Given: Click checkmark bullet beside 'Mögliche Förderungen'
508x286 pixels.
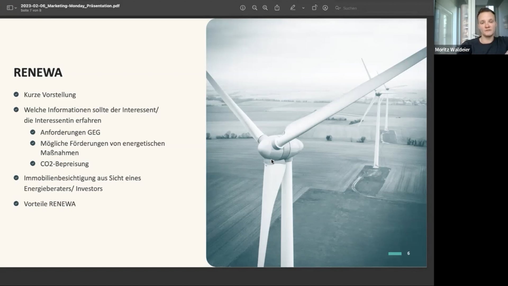Looking at the screenshot, I should click(x=33, y=143).
